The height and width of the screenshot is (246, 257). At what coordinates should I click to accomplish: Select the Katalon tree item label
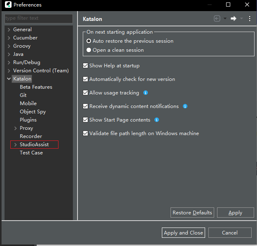click(x=22, y=79)
